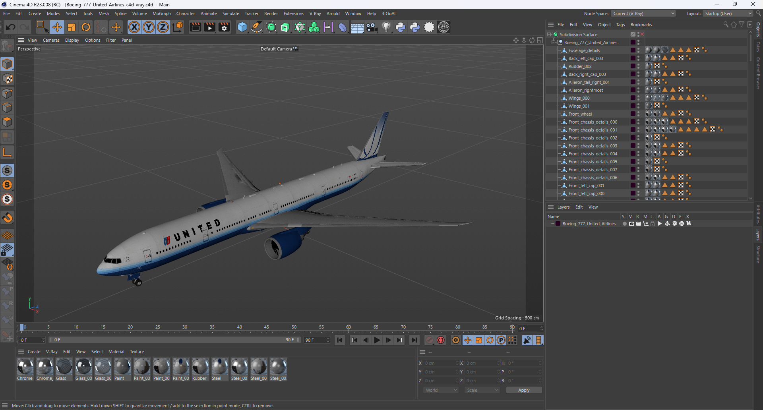763x410 pixels.
Task: Select Polygons mode icon
Action: [x=7, y=122]
